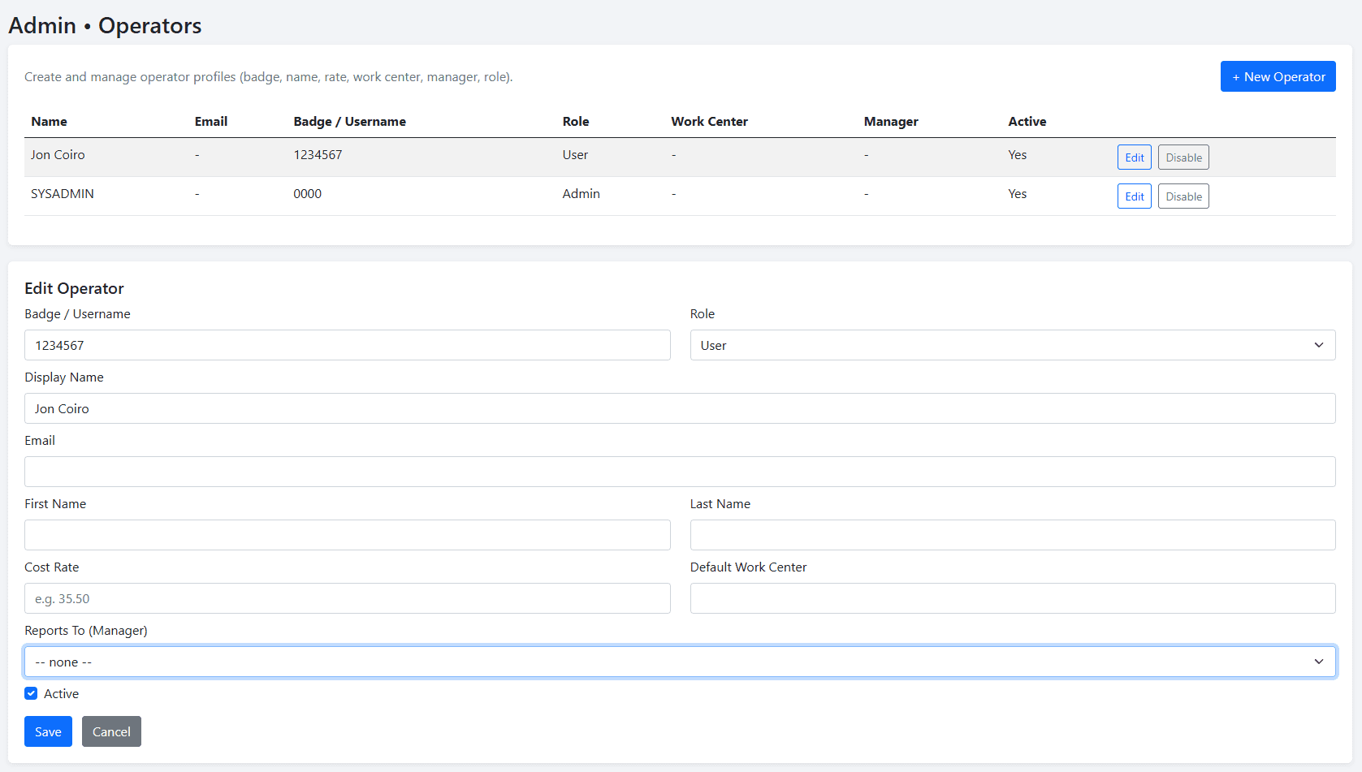Image resolution: width=1362 pixels, height=772 pixels.
Task: Expand the Reports To (Manager) dropdown
Action: pyautogui.click(x=679, y=662)
